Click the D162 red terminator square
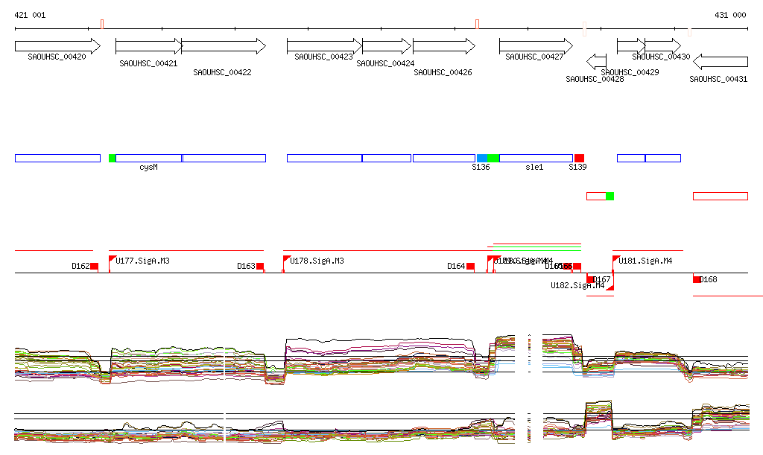The width and height of the screenshot is (763, 455). (x=95, y=267)
